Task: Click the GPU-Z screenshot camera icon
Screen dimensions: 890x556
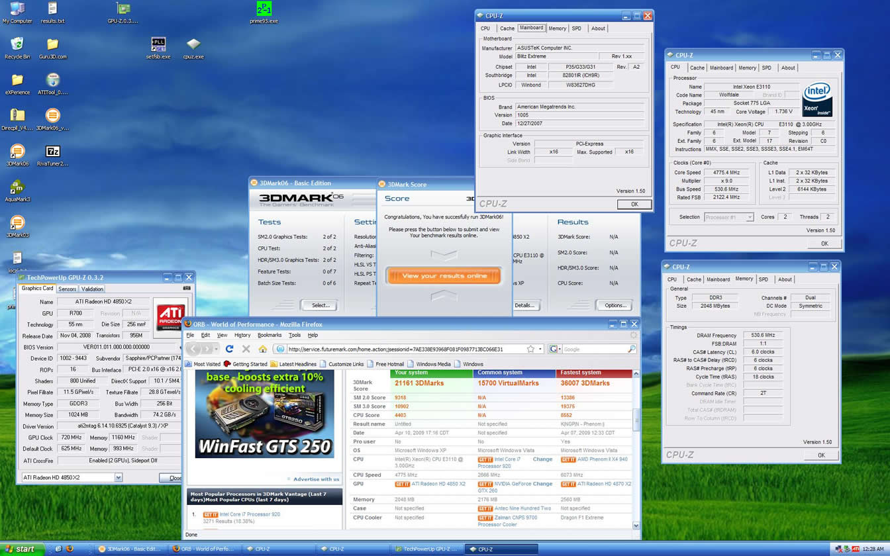Action: click(x=187, y=289)
